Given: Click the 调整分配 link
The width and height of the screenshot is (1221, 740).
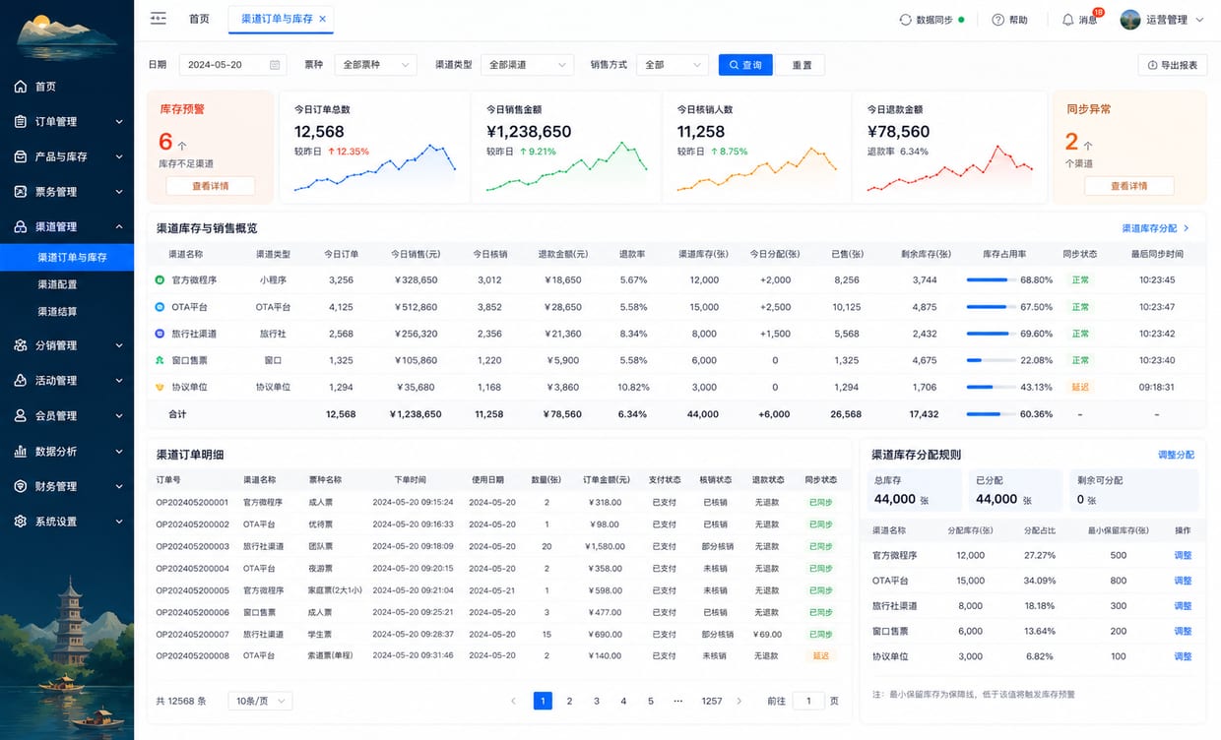Looking at the screenshot, I should click(x=1176, y=455).
